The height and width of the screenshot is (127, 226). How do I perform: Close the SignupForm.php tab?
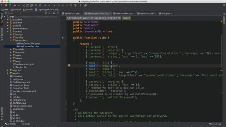pyautogui.click(x=81, y=13)
